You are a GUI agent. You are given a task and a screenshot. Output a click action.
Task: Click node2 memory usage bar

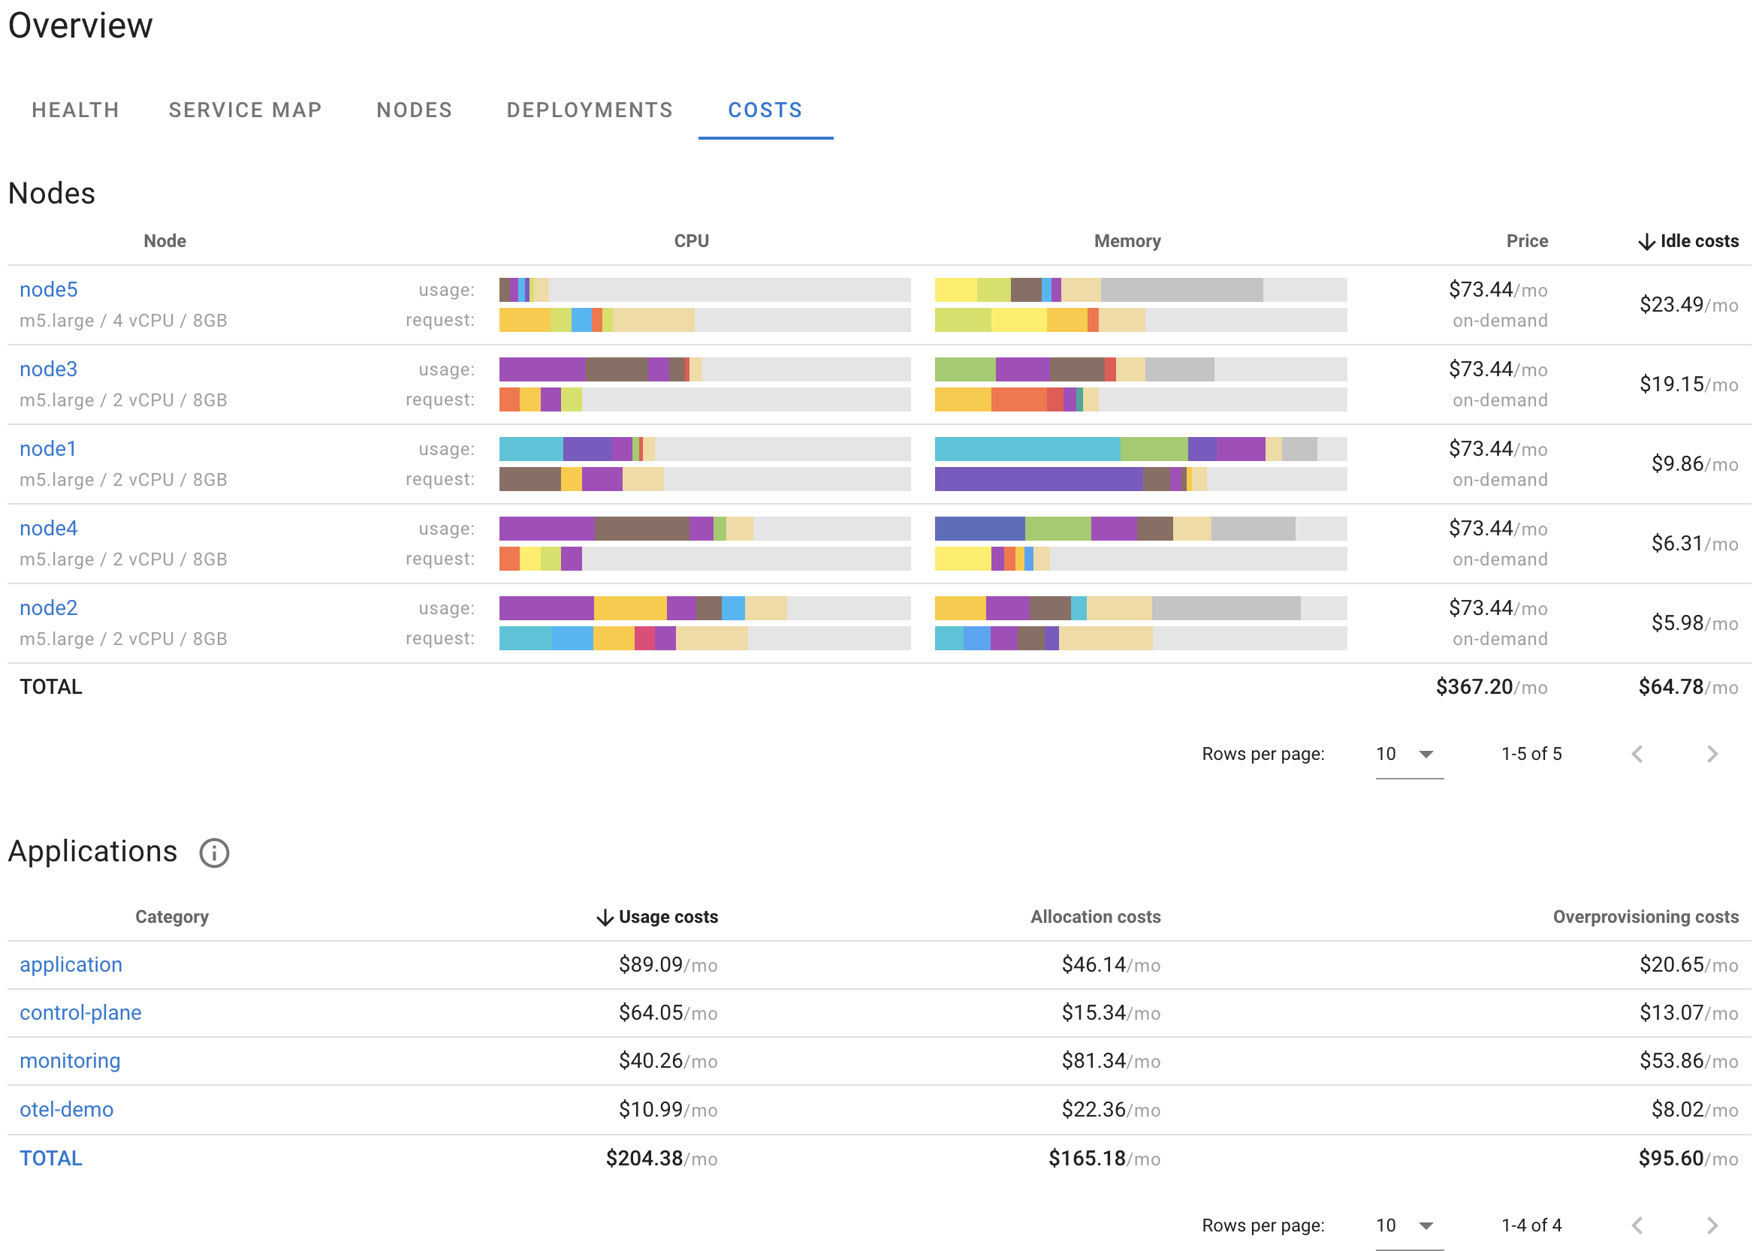click(x=1141, y=607)
